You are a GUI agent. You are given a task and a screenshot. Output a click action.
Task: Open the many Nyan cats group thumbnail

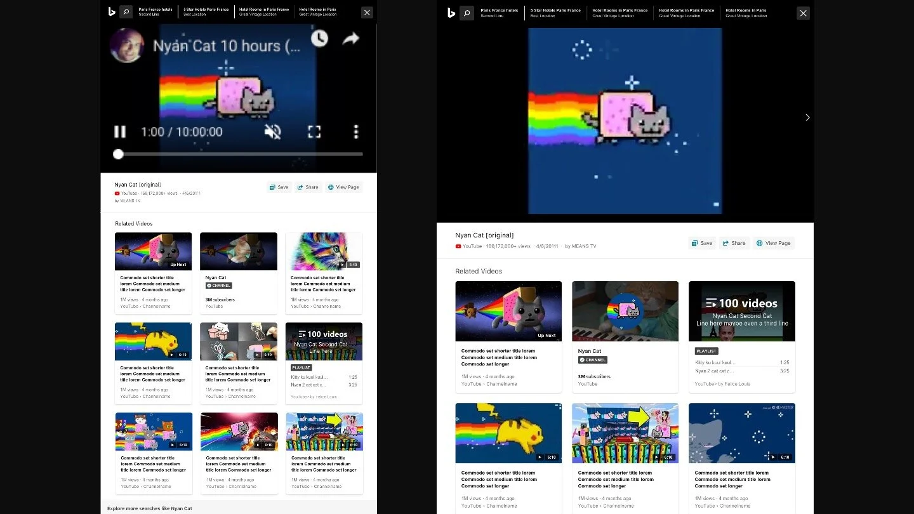click(x=154, y=432)
